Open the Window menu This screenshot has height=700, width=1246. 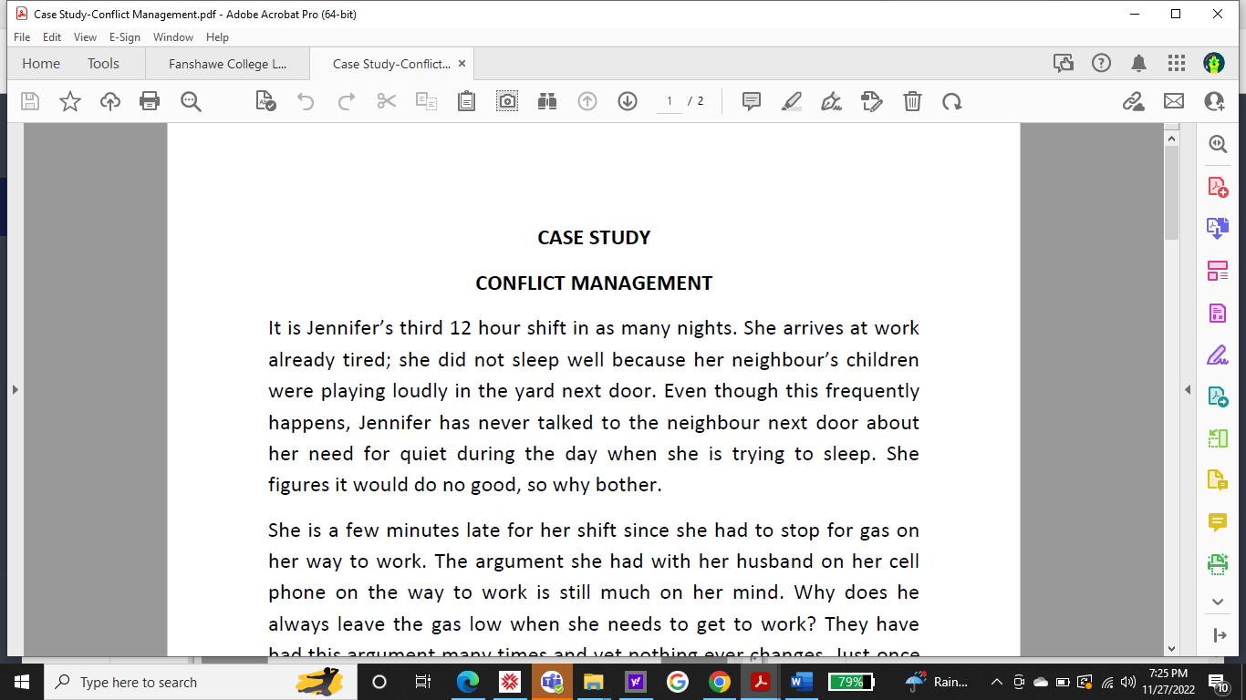tap(173, 37)
